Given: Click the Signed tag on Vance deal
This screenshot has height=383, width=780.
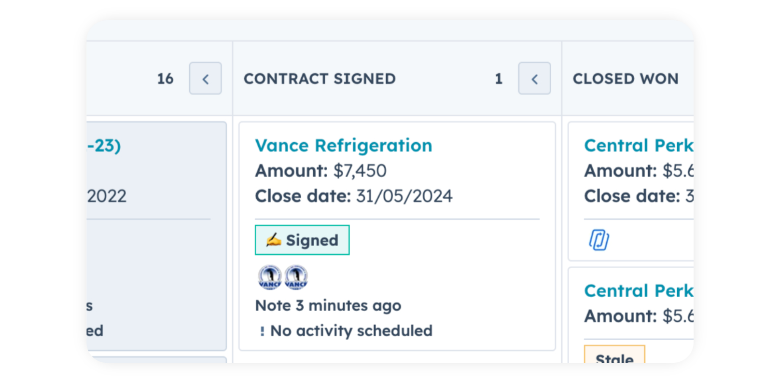Looking at the screenshot, I should (302, 240).
